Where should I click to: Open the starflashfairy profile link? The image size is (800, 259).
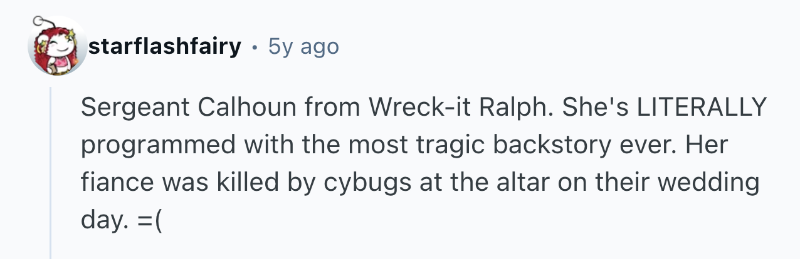coord(166,46)
